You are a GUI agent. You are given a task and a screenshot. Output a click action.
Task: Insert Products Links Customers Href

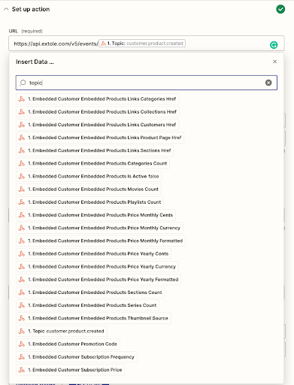tap(97, 125)
